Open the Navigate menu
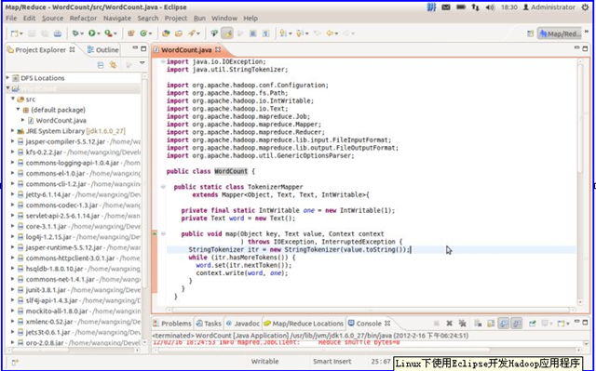This screenshot has height=371, width=596. [117, 19]
